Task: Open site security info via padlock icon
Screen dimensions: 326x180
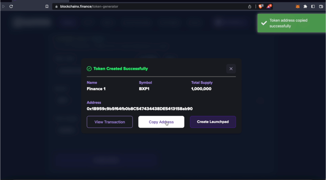Action: click(56, 6)
